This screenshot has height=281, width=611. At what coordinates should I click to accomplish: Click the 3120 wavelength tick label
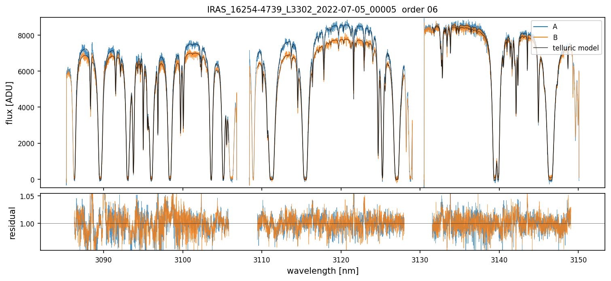click(x=341, y=259)
